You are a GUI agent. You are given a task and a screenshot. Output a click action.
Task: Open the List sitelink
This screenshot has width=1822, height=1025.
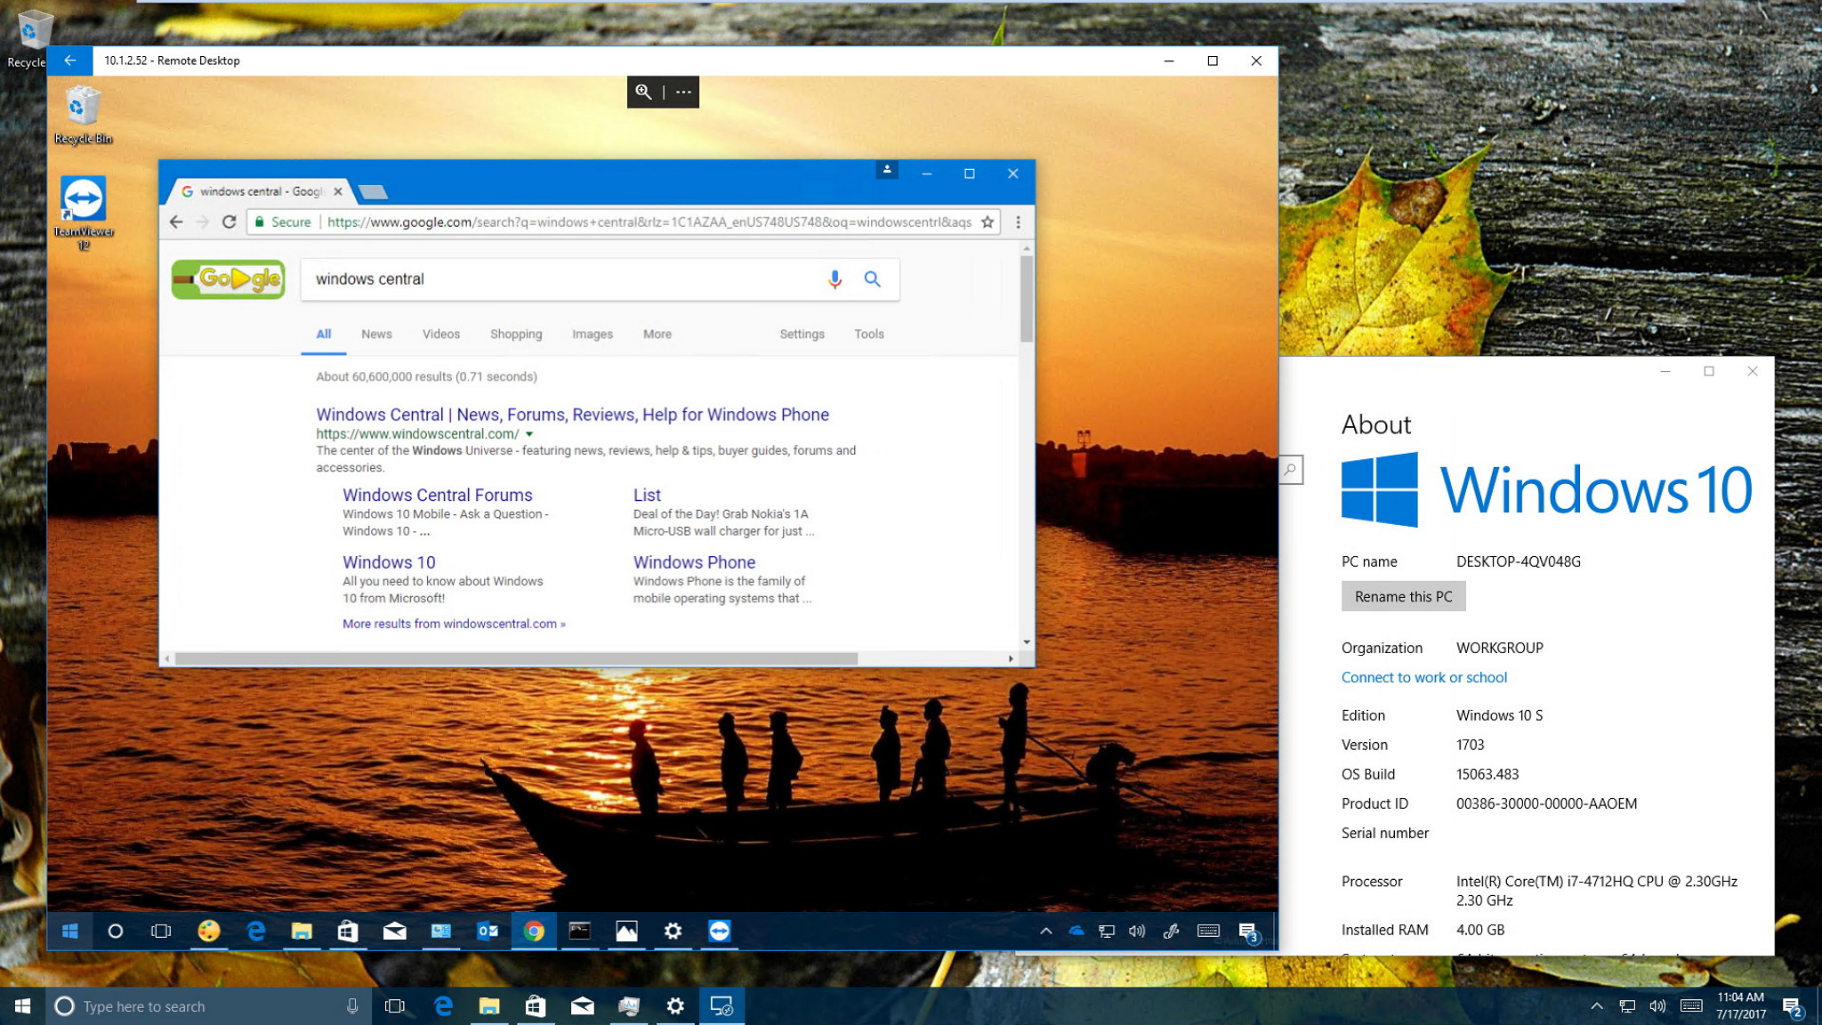tap(647, 496)
